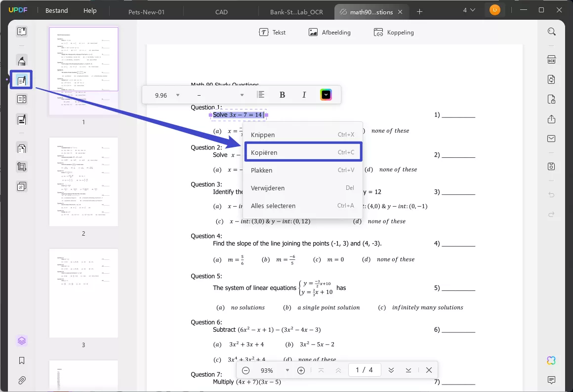This screenshot has height=392, width=573.
Task: Close the bottom zoom navigation bar
Action: click(x=429, y=370)
